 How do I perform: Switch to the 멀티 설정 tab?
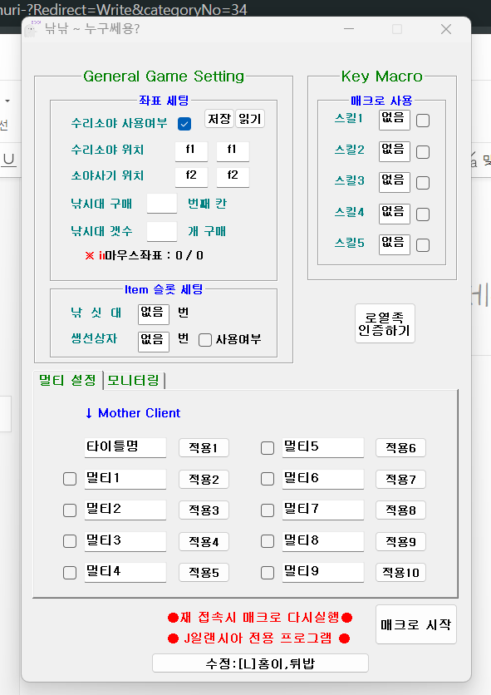(68, 380)
